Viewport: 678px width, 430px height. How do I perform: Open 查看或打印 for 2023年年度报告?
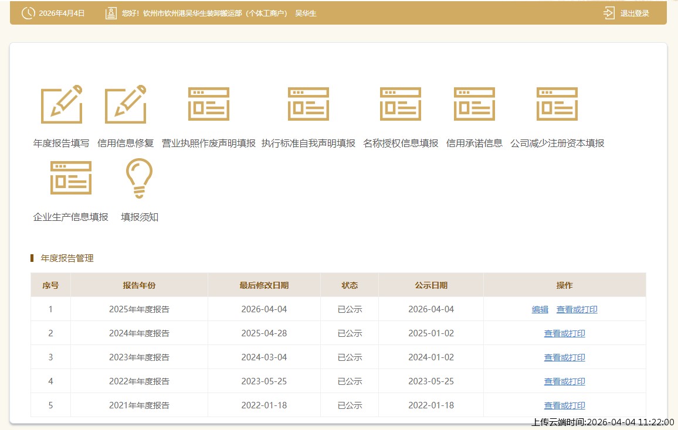(564, 357)
